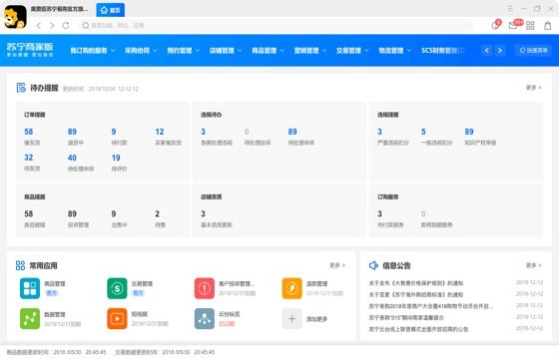Click the 32 待发货 count
The image size is (559, 359).
pos(29,158)
